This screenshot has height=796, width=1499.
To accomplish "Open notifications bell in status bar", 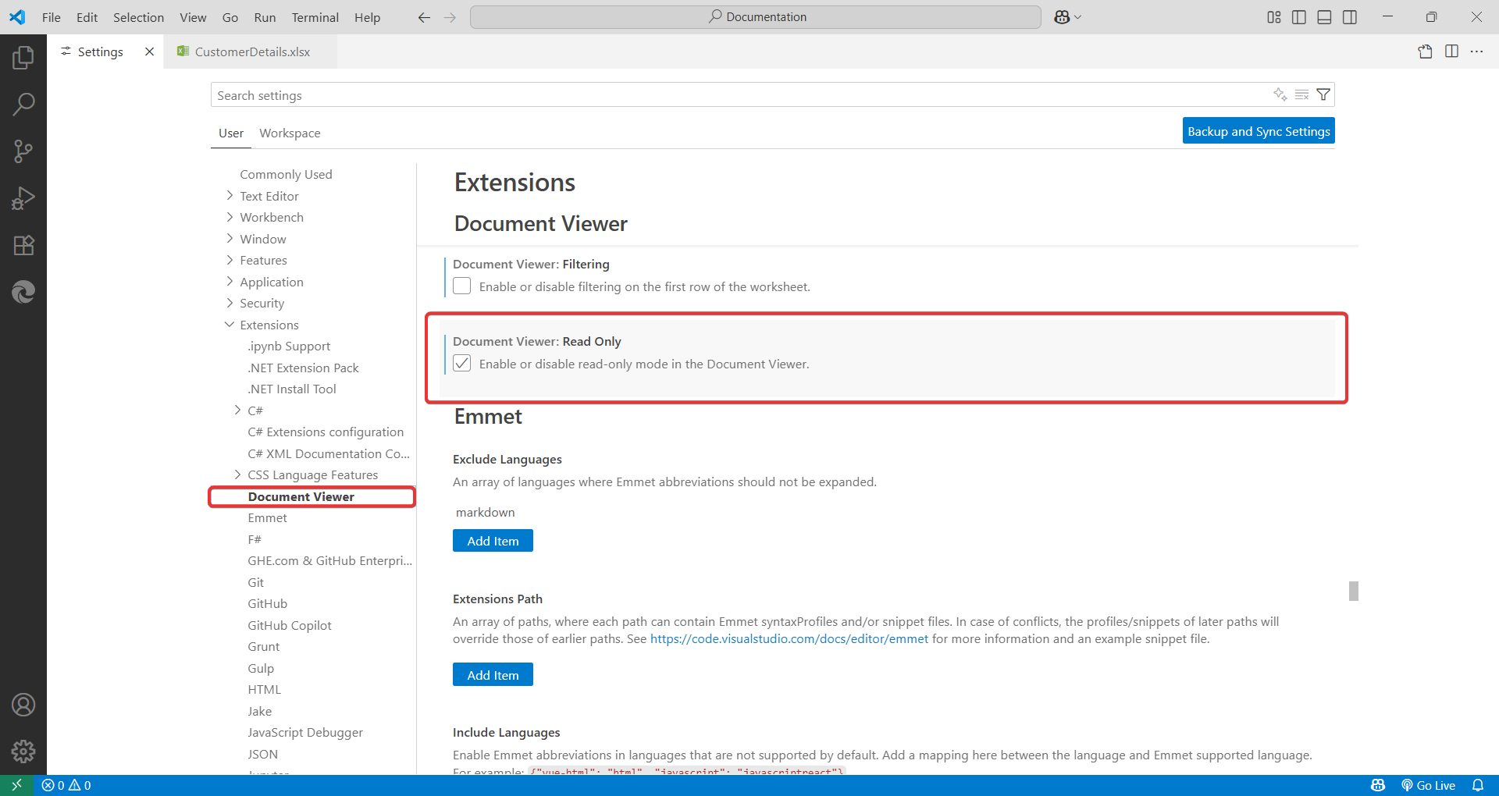I will click(x=1478, y=785).
